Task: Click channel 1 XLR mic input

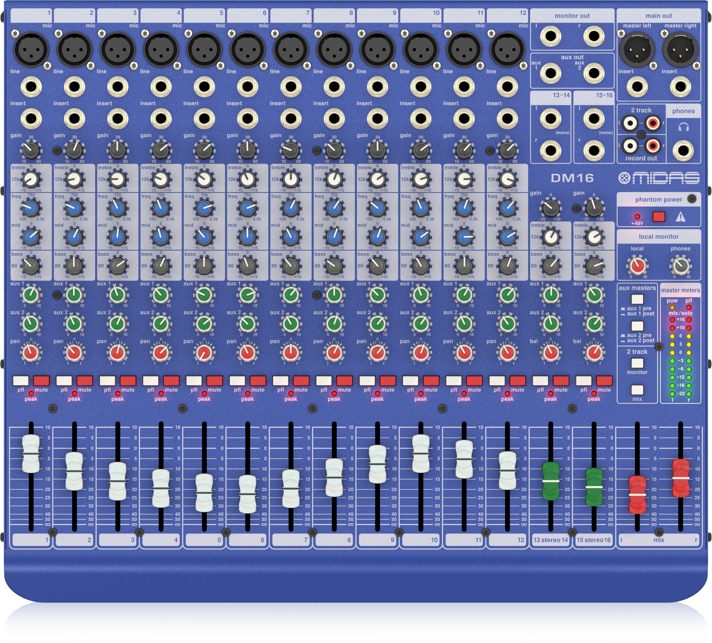Action: tap(31, 50)
